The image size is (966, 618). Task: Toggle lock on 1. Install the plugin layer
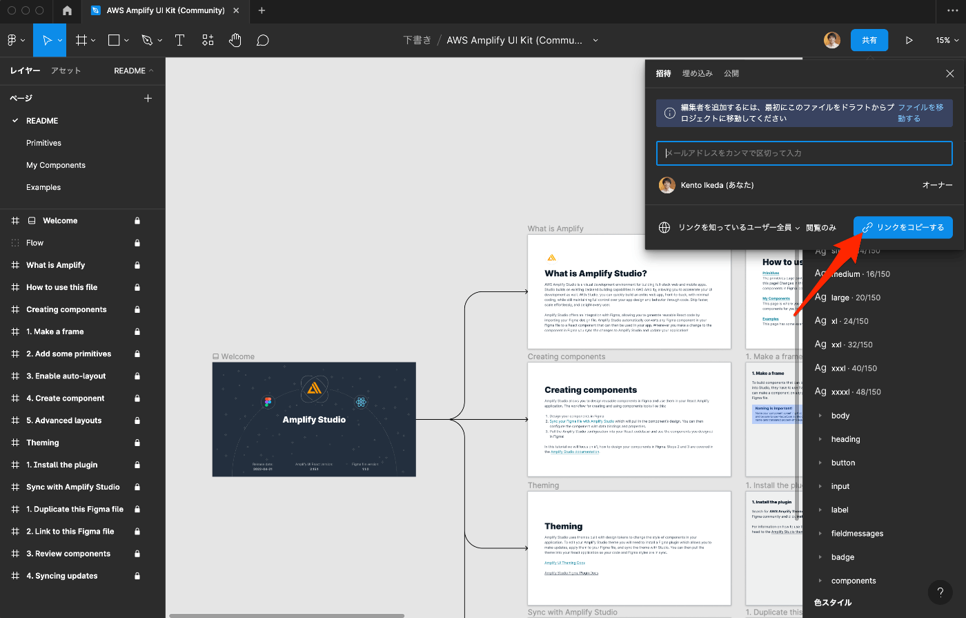click(137, 465)
